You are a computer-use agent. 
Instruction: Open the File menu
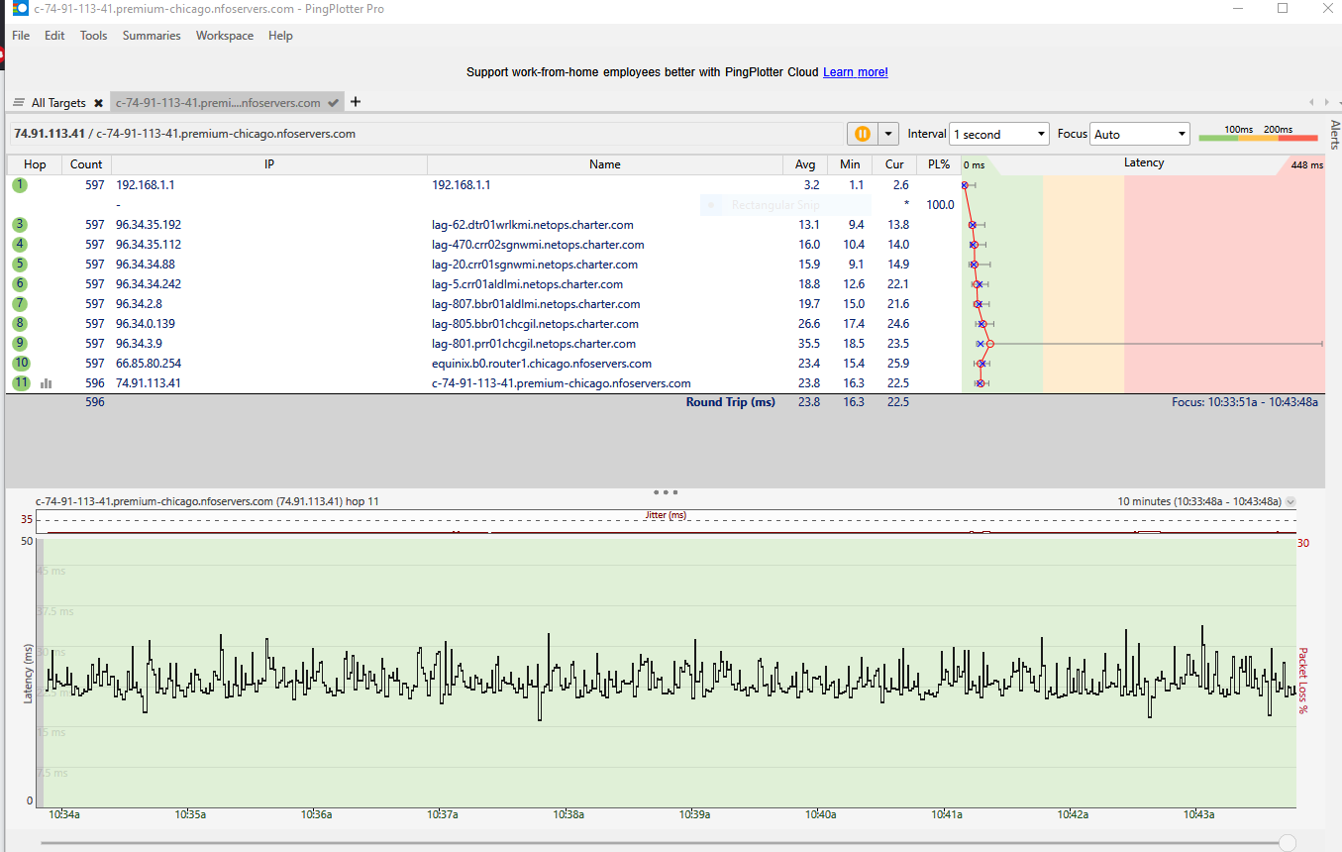click(21, 36)
